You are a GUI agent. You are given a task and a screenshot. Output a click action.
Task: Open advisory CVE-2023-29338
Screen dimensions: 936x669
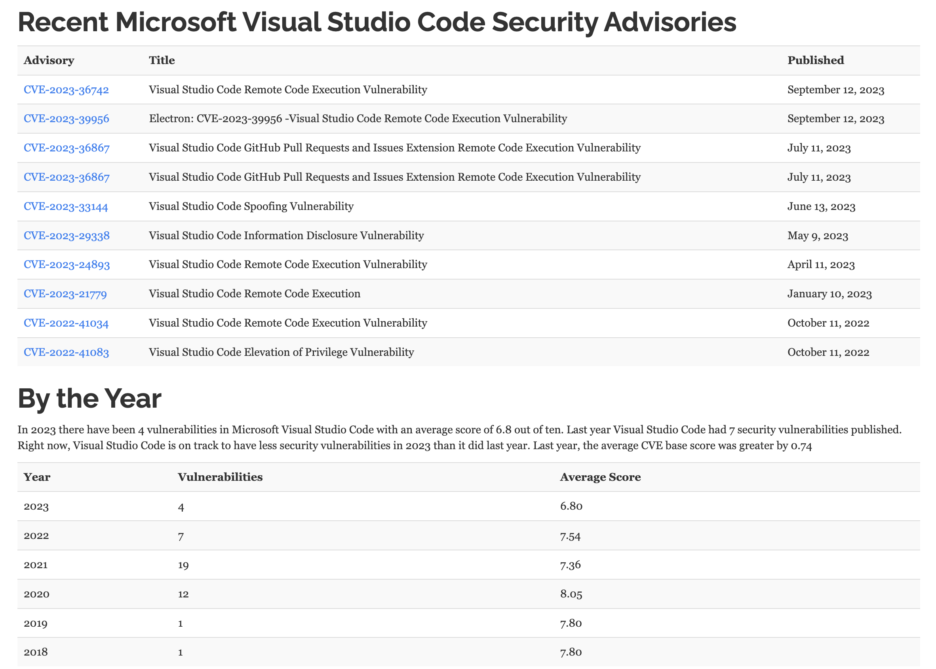click(x=67, y=236)
